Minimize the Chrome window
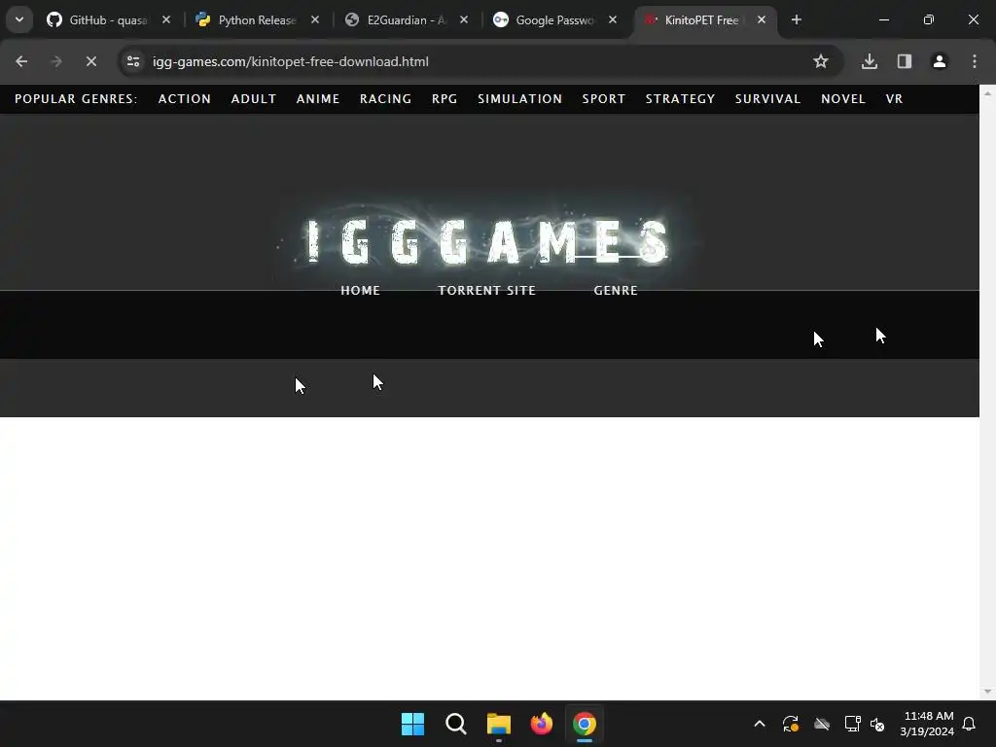 coord(884,19)
